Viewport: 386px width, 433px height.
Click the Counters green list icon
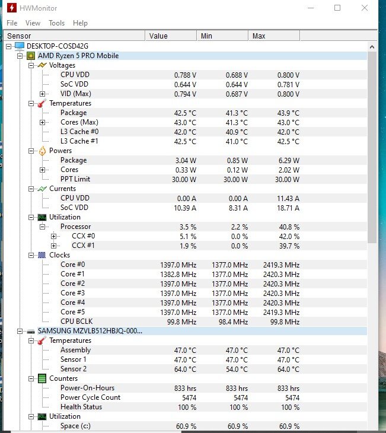pyautogui.click(x=42, y=378)
